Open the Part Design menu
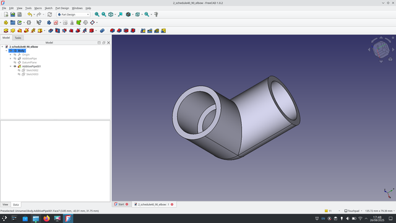The width and height of the screenshot is (396, 223). click(62, 8)
